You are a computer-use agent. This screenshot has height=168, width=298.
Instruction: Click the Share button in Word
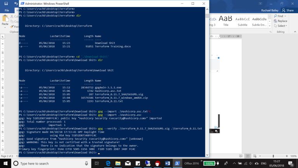[288, 10]
